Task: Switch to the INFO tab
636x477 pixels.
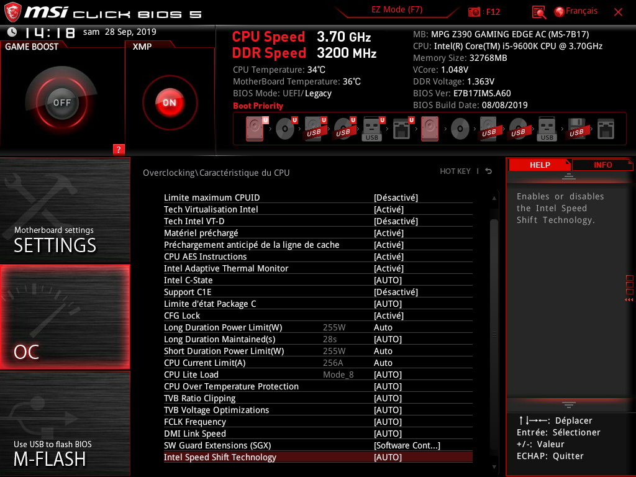Action: coord(602,165)
